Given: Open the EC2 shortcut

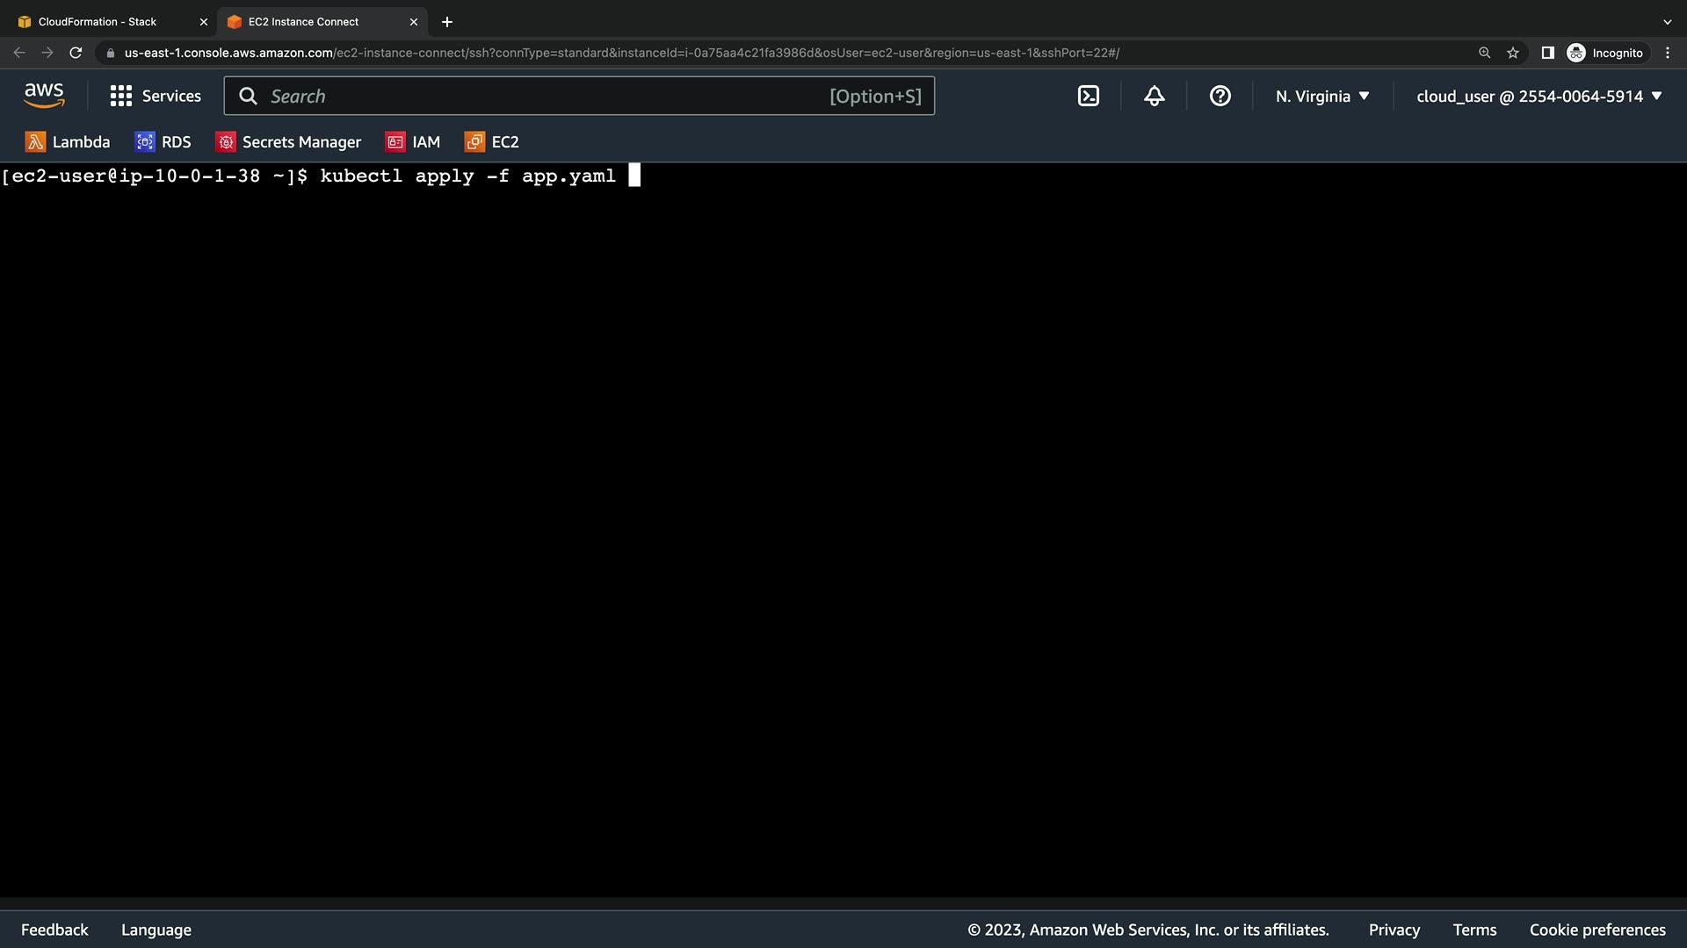Looking at the screenshot, I should pyautogui.click(x=492, y=142).
